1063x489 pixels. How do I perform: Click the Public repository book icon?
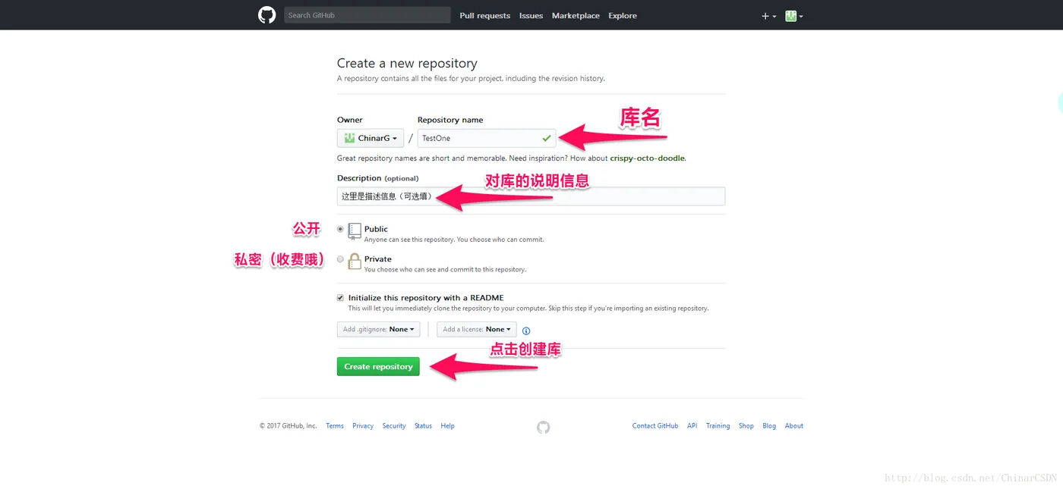pos(355,231)
